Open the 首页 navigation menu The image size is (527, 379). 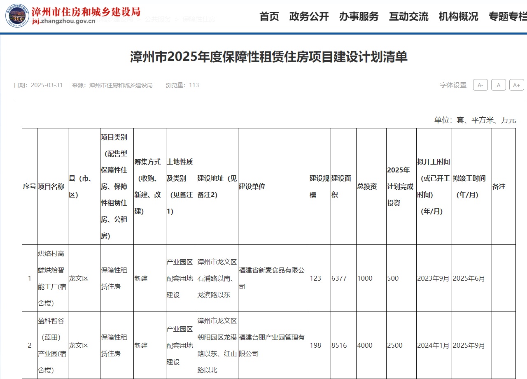tap(269, 16)
